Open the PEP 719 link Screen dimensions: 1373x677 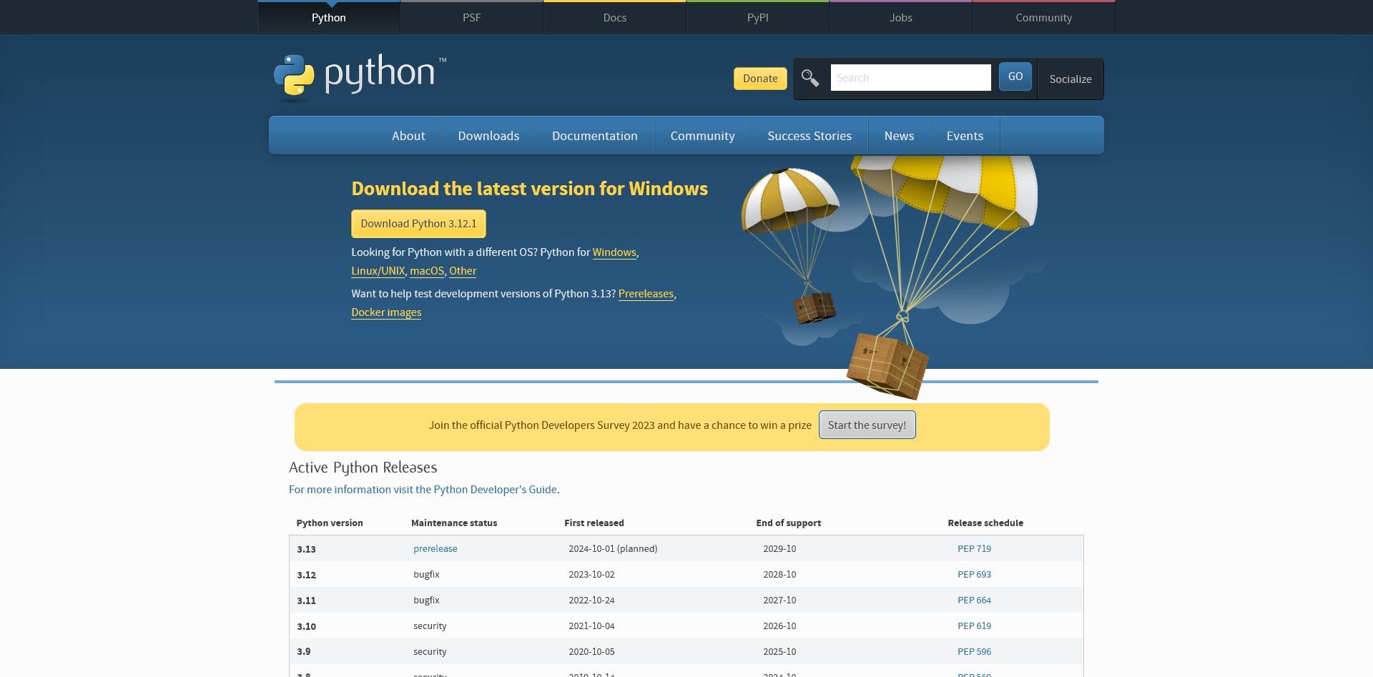(974, 549)
